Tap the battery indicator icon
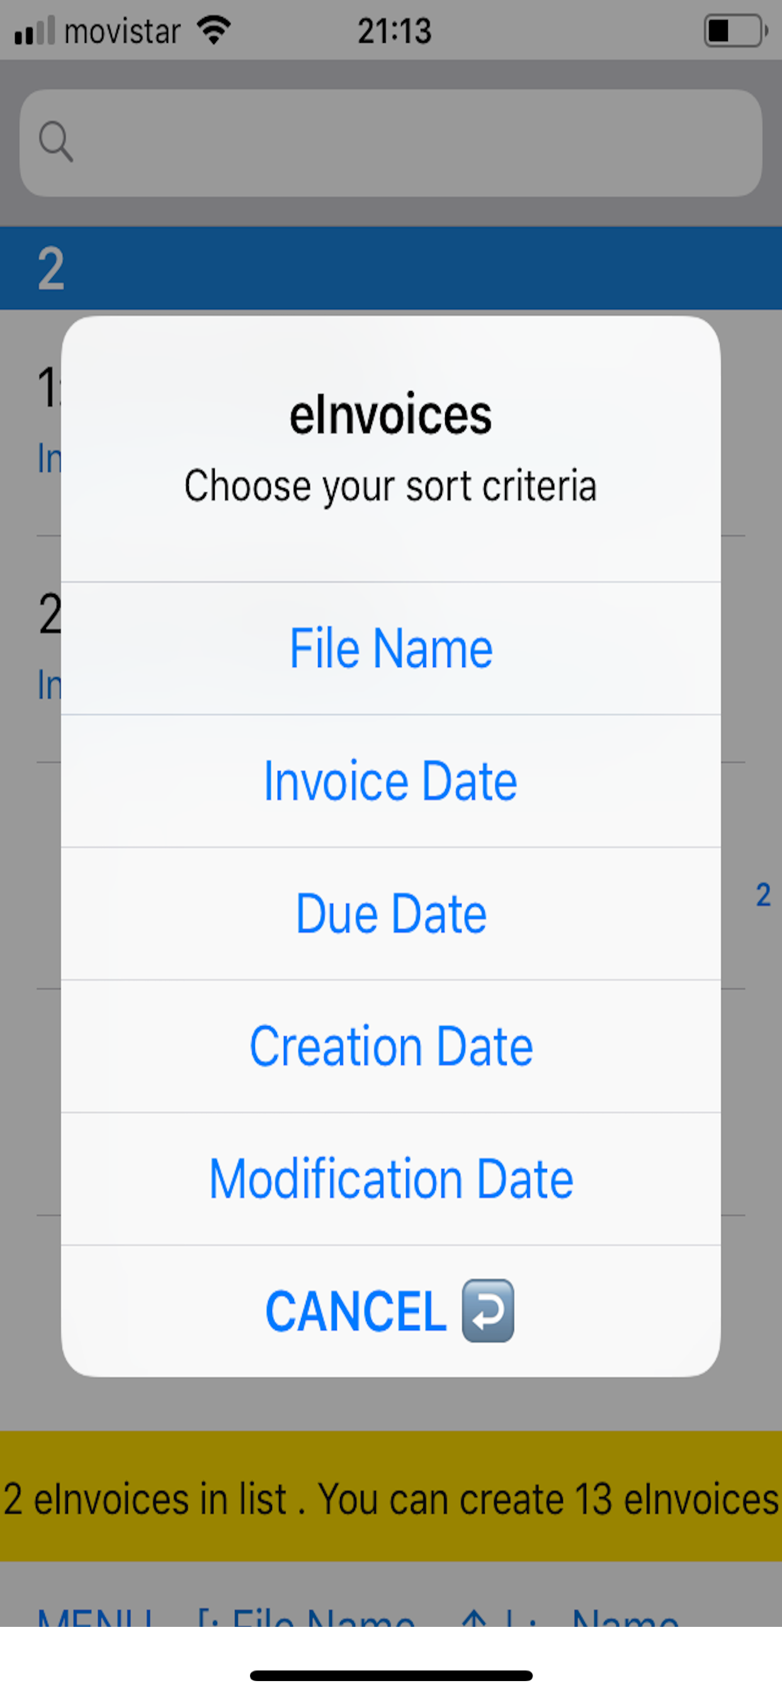782x1693 pixels. [735, 31]
